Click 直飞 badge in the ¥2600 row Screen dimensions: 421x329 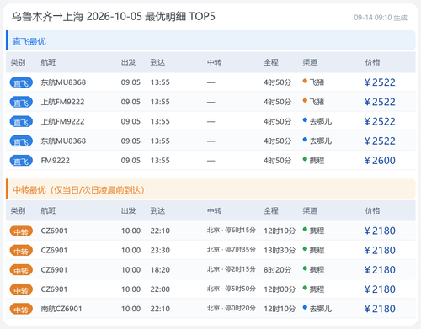(x=21, y=161)
